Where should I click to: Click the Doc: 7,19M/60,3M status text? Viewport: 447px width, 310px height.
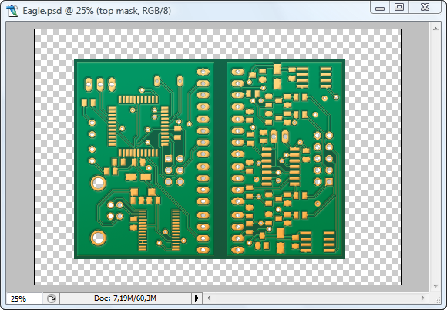[125, 298]
